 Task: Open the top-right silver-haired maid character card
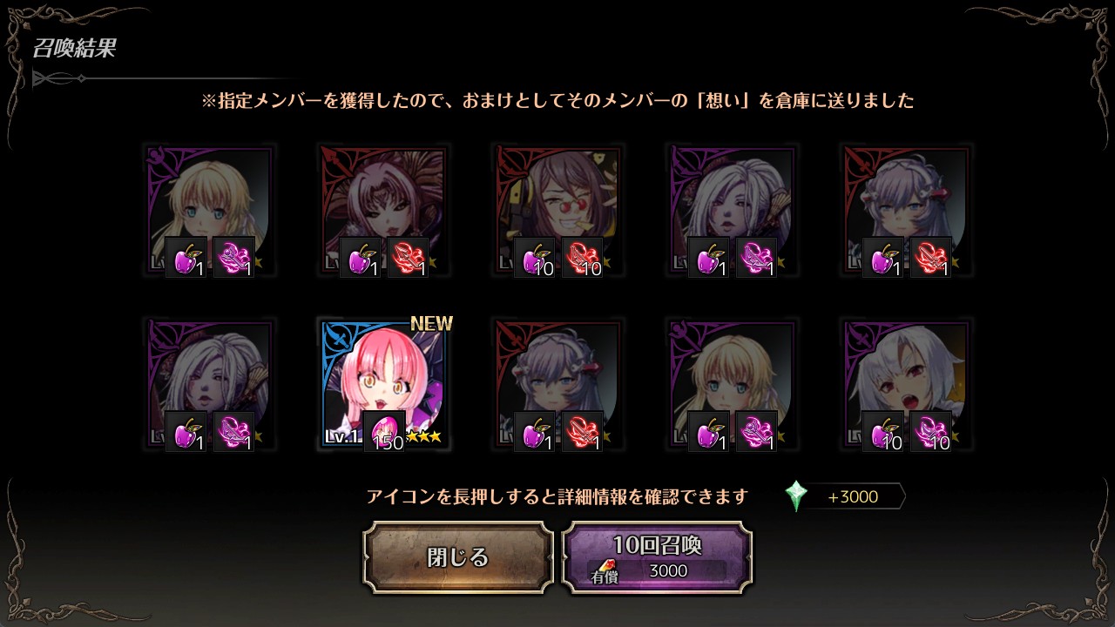(906, 210)
